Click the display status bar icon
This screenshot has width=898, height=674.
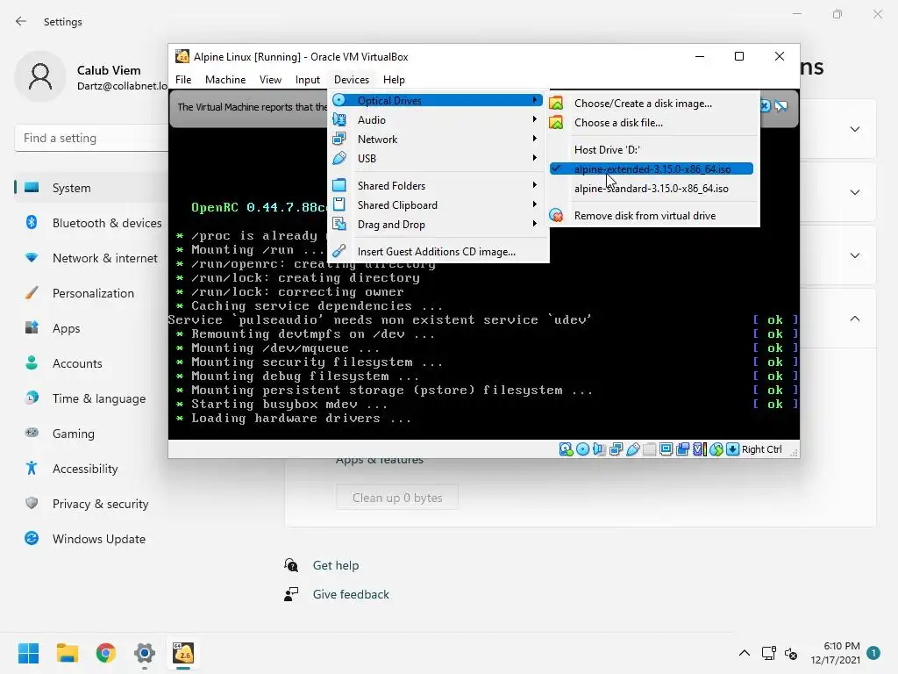[x=666, y=449]
